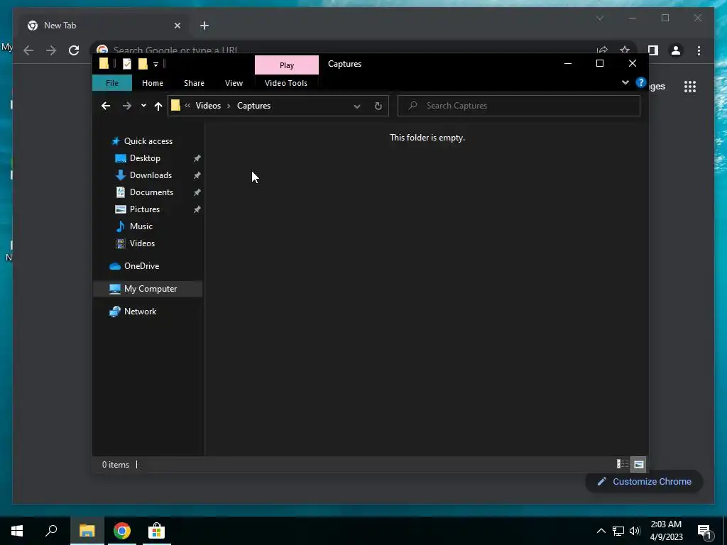Go forward in File Explorer
Screen dimensions: 727x545
point(126,106)
